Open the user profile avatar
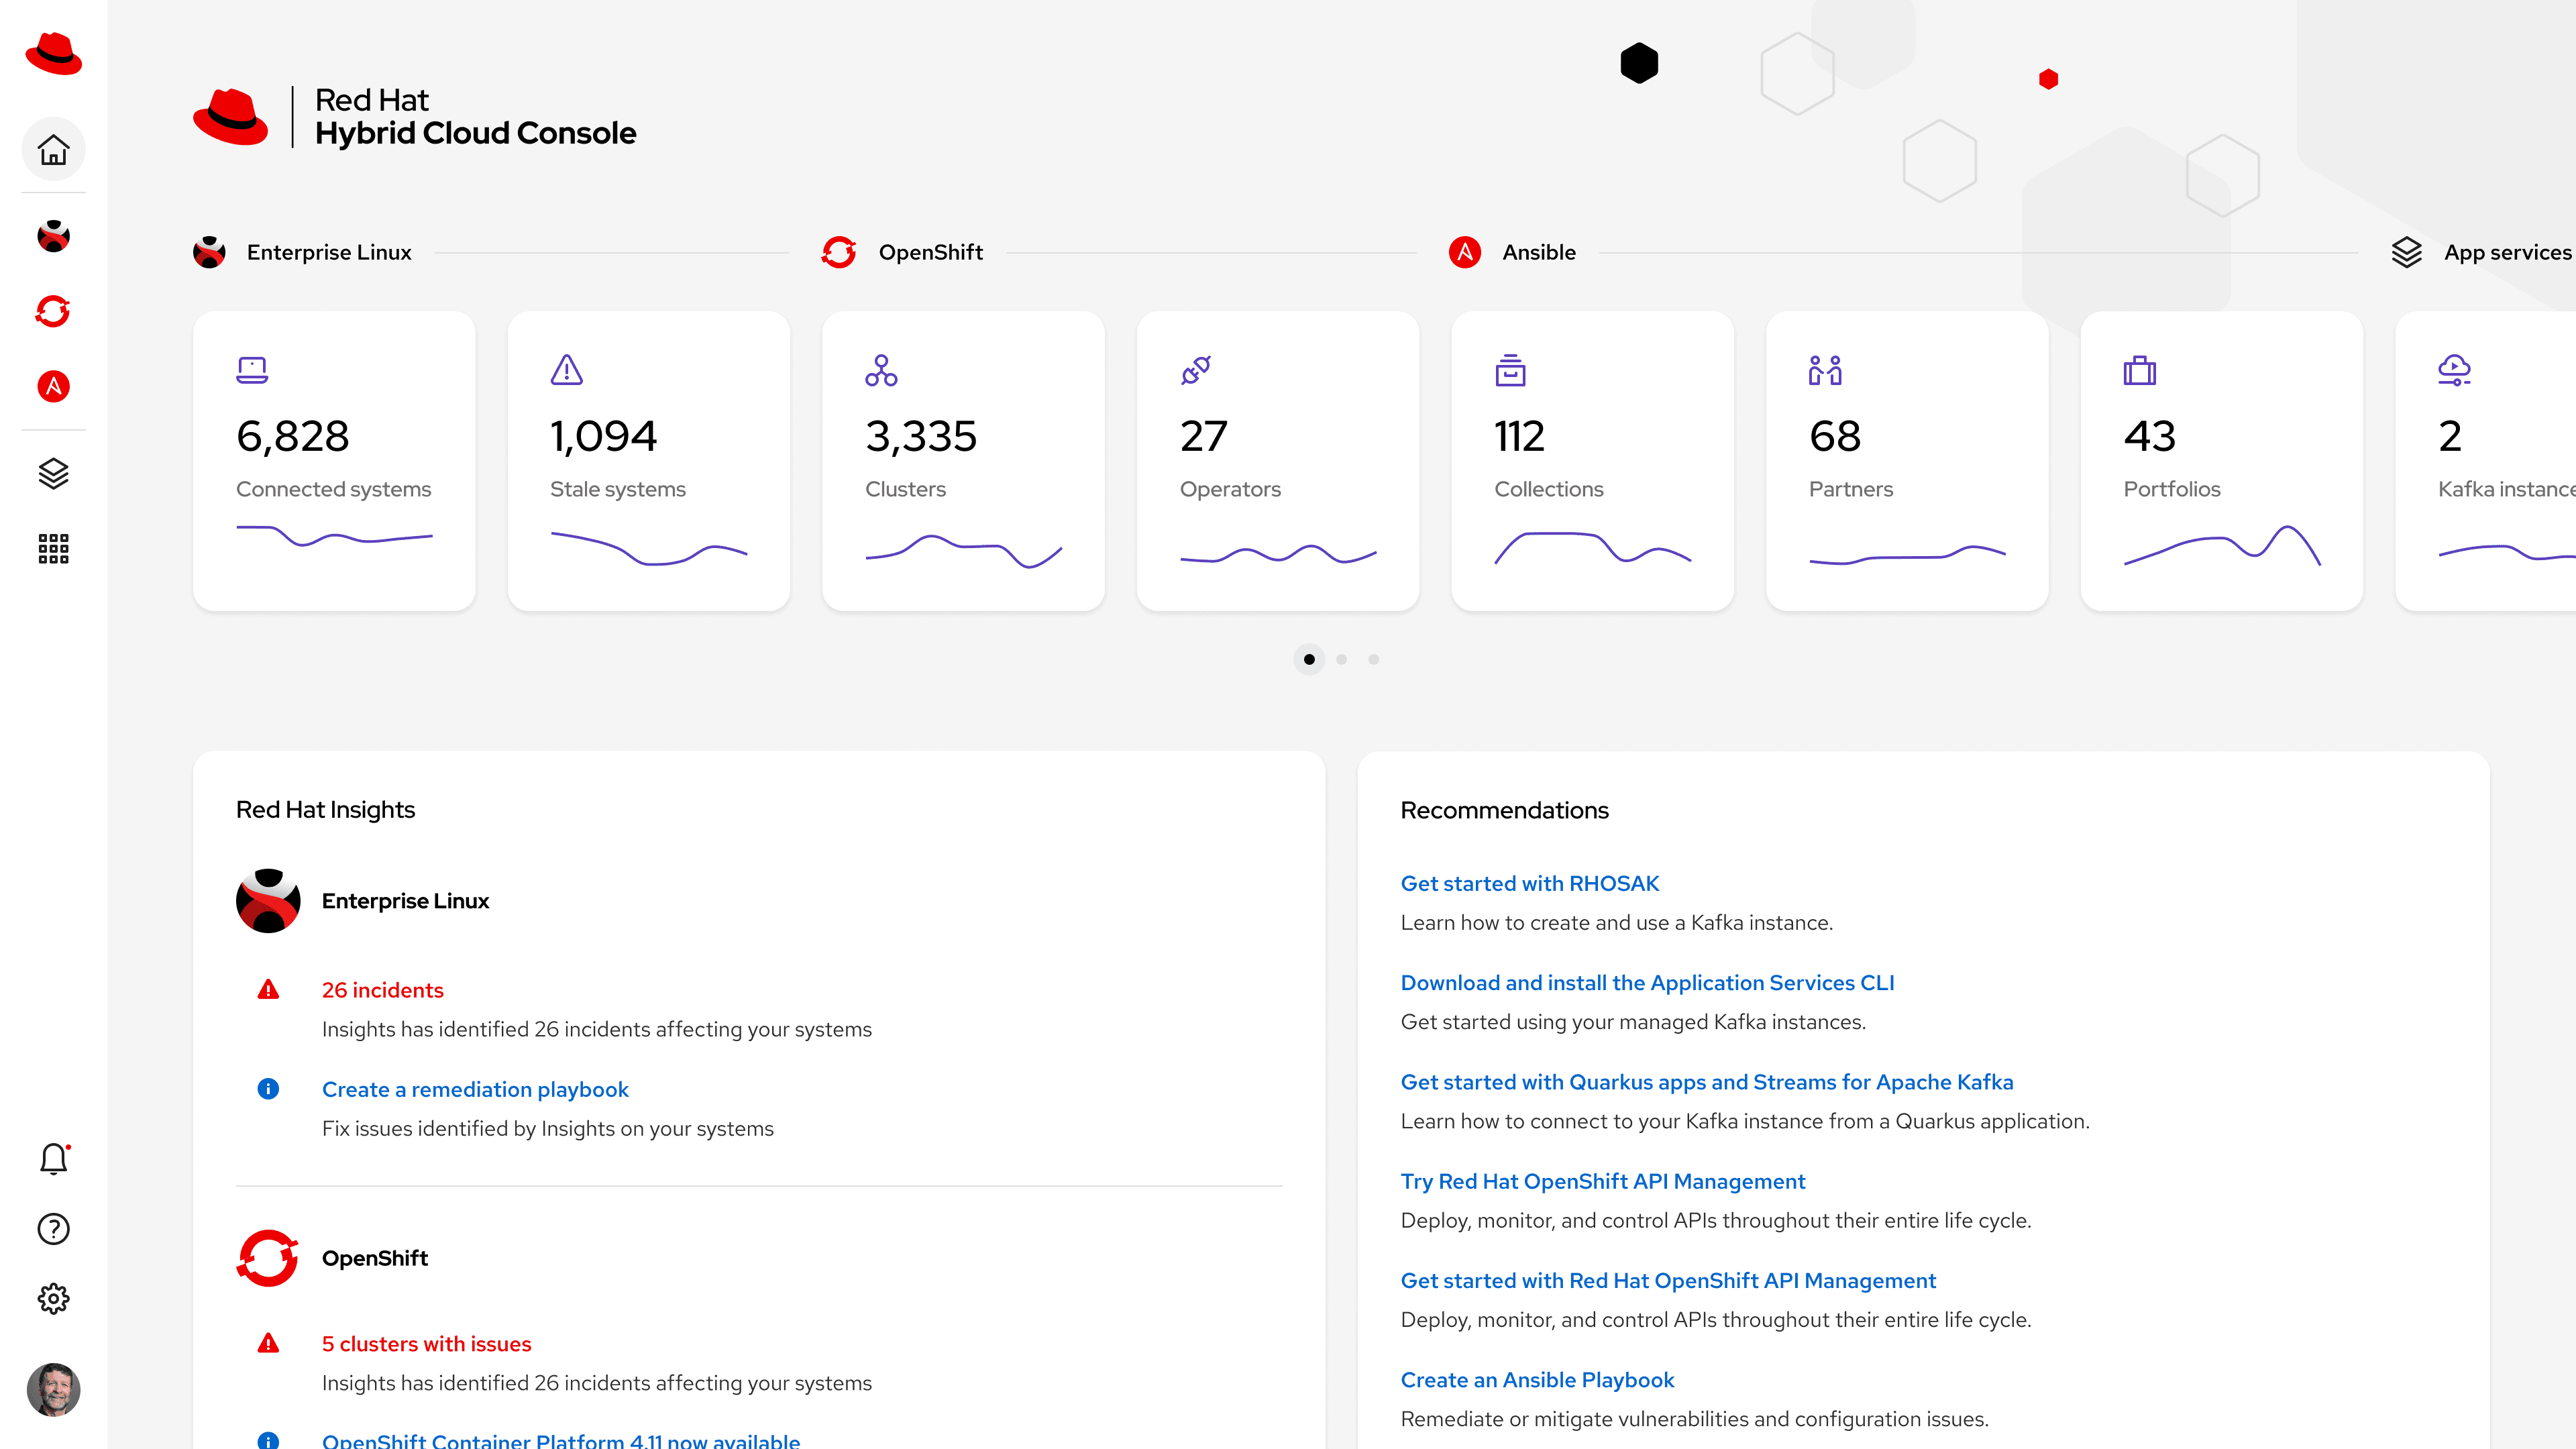The image size is (2576, 1449). [53, 1389]
